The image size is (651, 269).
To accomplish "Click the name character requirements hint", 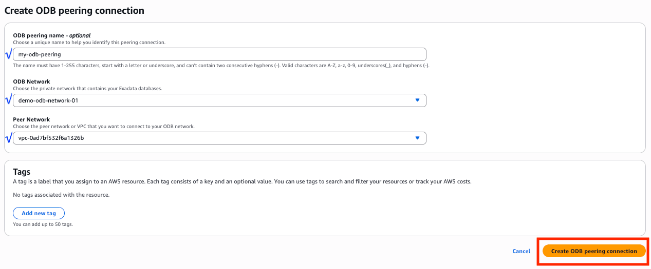I will coord(221,66).
